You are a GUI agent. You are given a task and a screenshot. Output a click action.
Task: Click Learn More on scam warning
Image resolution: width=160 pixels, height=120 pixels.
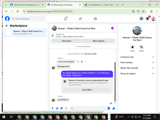87,90
